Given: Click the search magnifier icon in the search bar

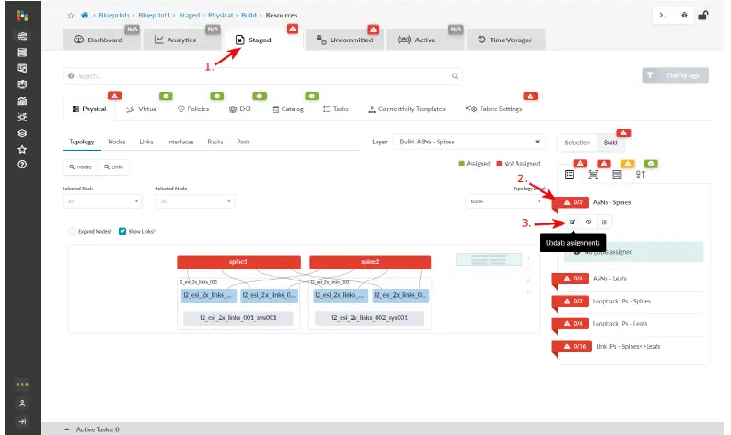Looking at the screenshot, I should point(455,76).
